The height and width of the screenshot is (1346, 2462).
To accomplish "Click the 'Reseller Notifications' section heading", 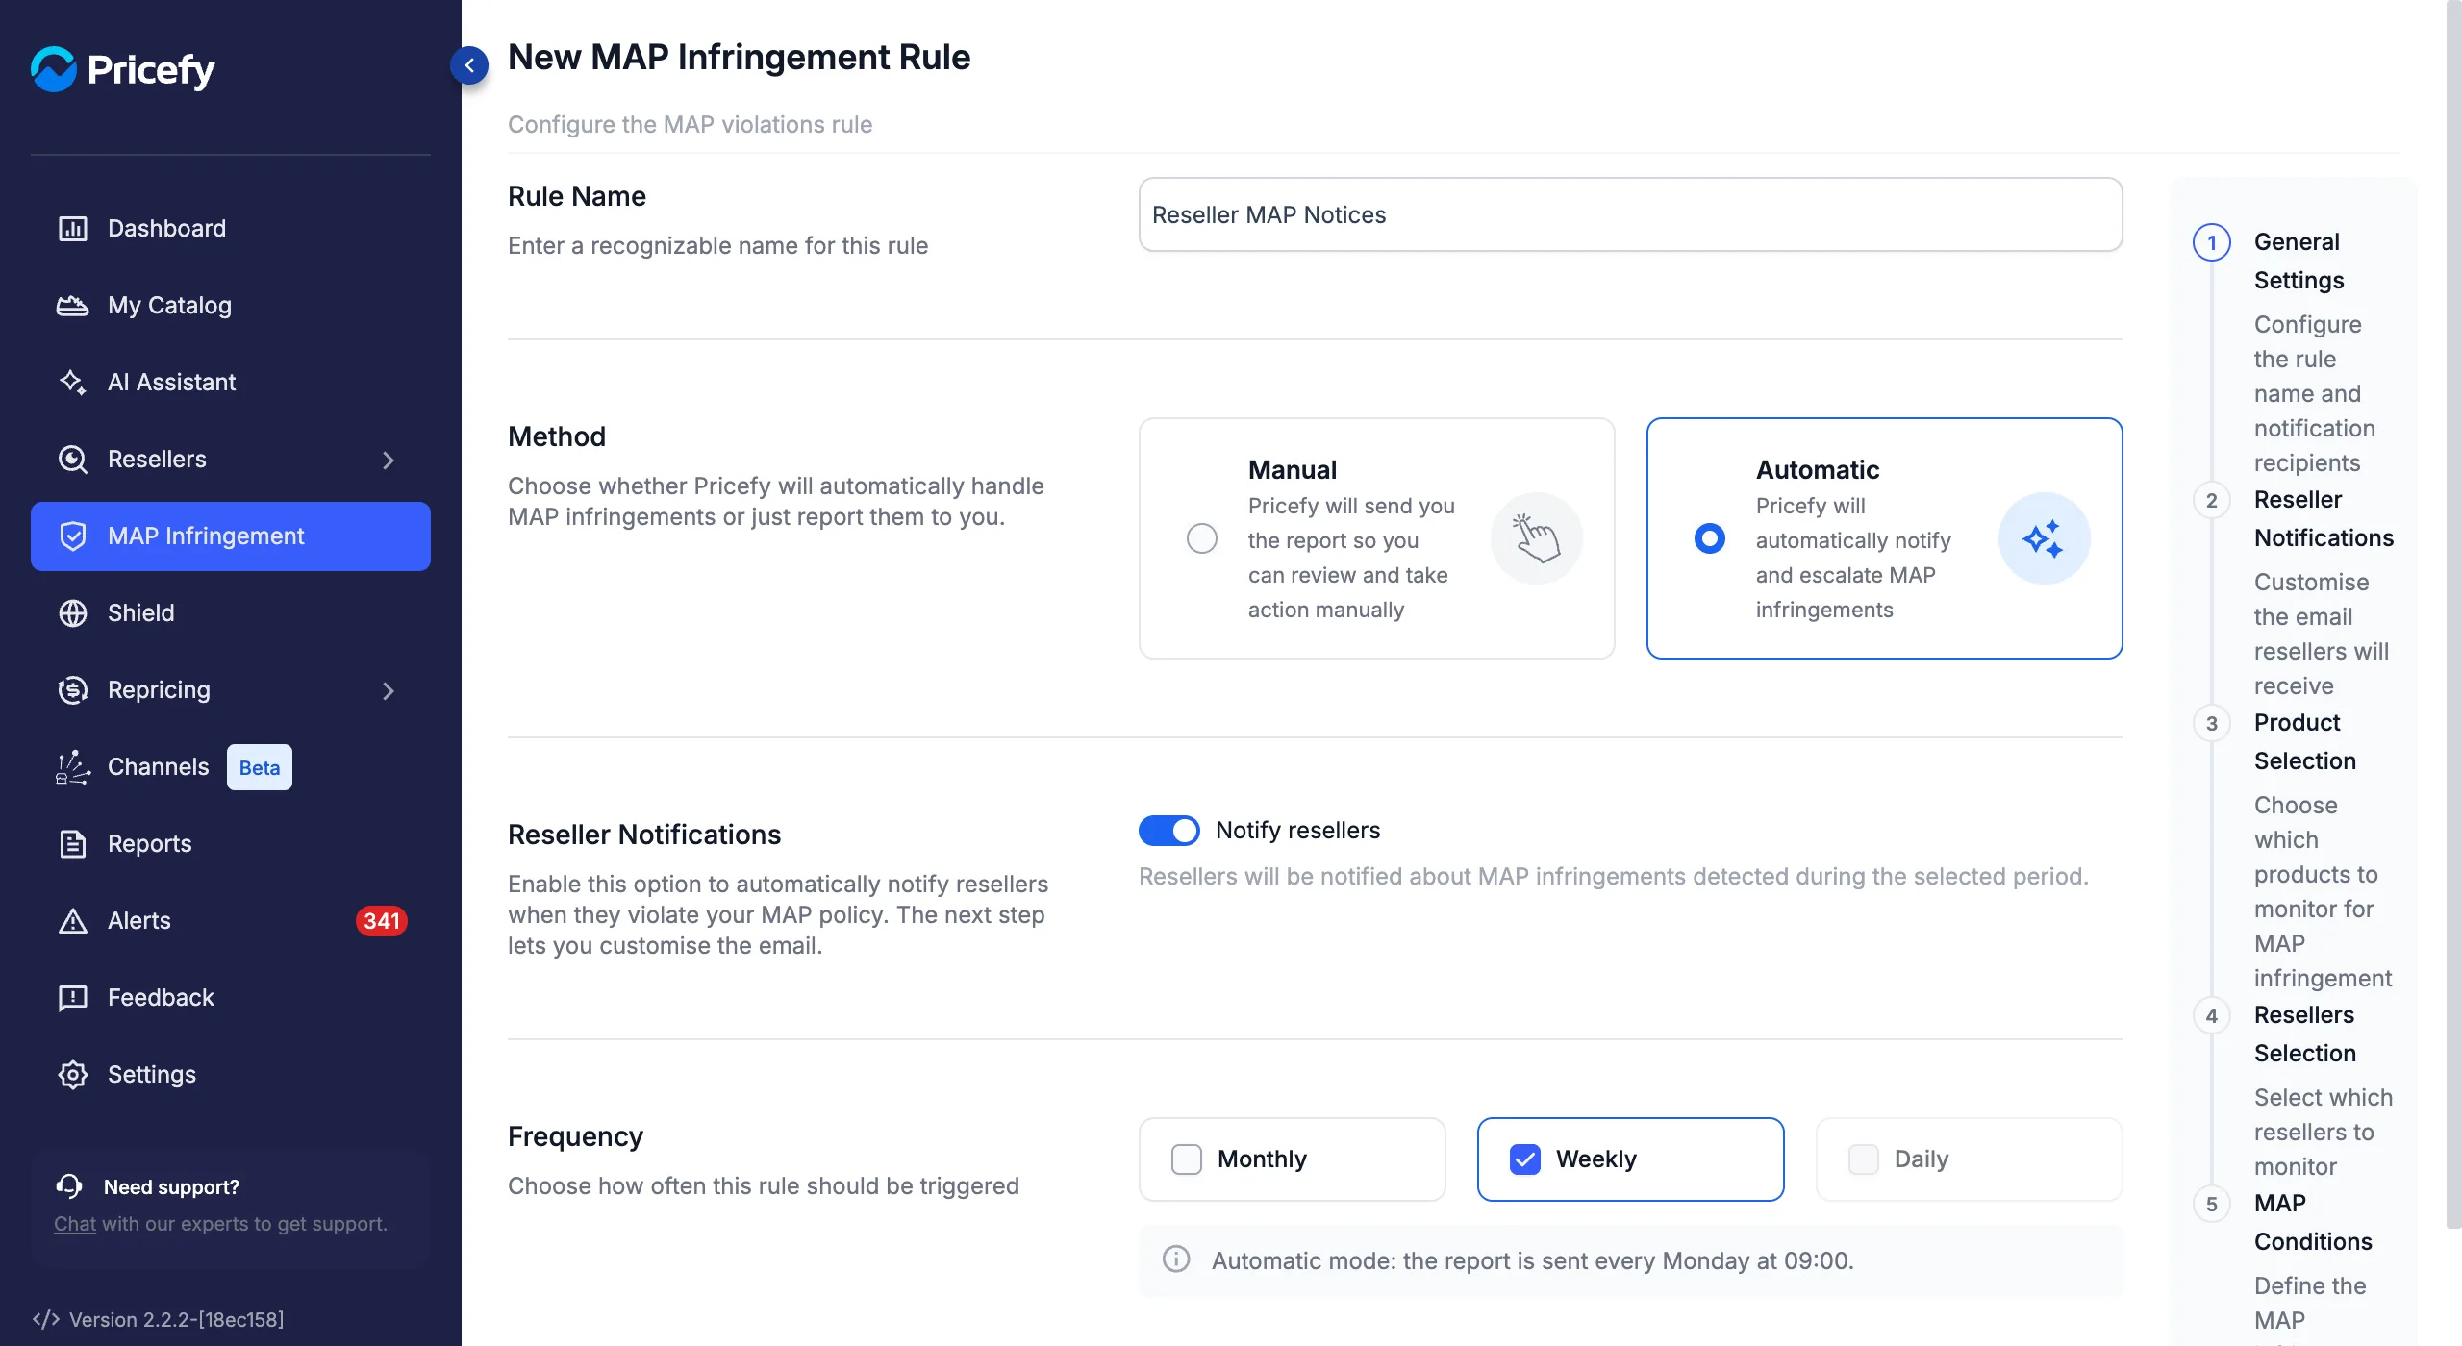I will click(644, 835).
